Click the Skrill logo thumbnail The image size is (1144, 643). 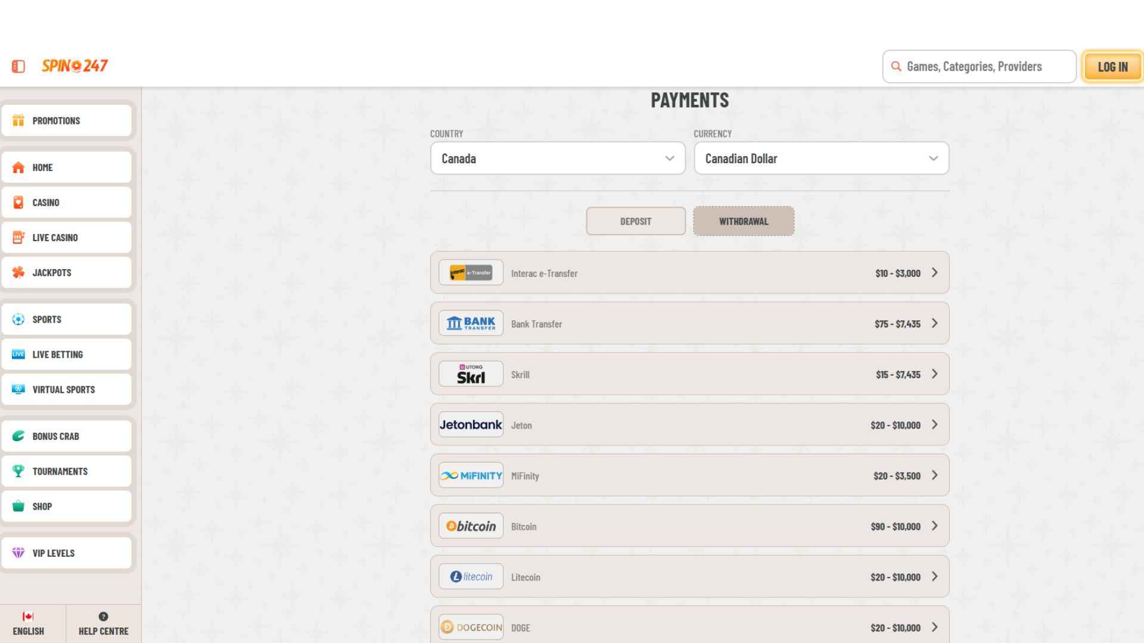click(471, 374)
